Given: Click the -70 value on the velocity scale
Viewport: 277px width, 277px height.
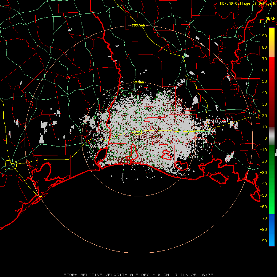Looking at the screenshot, I should click(x=263, y=218).
